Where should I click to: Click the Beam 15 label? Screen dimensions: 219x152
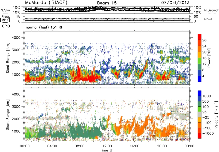tap(107, 3)
